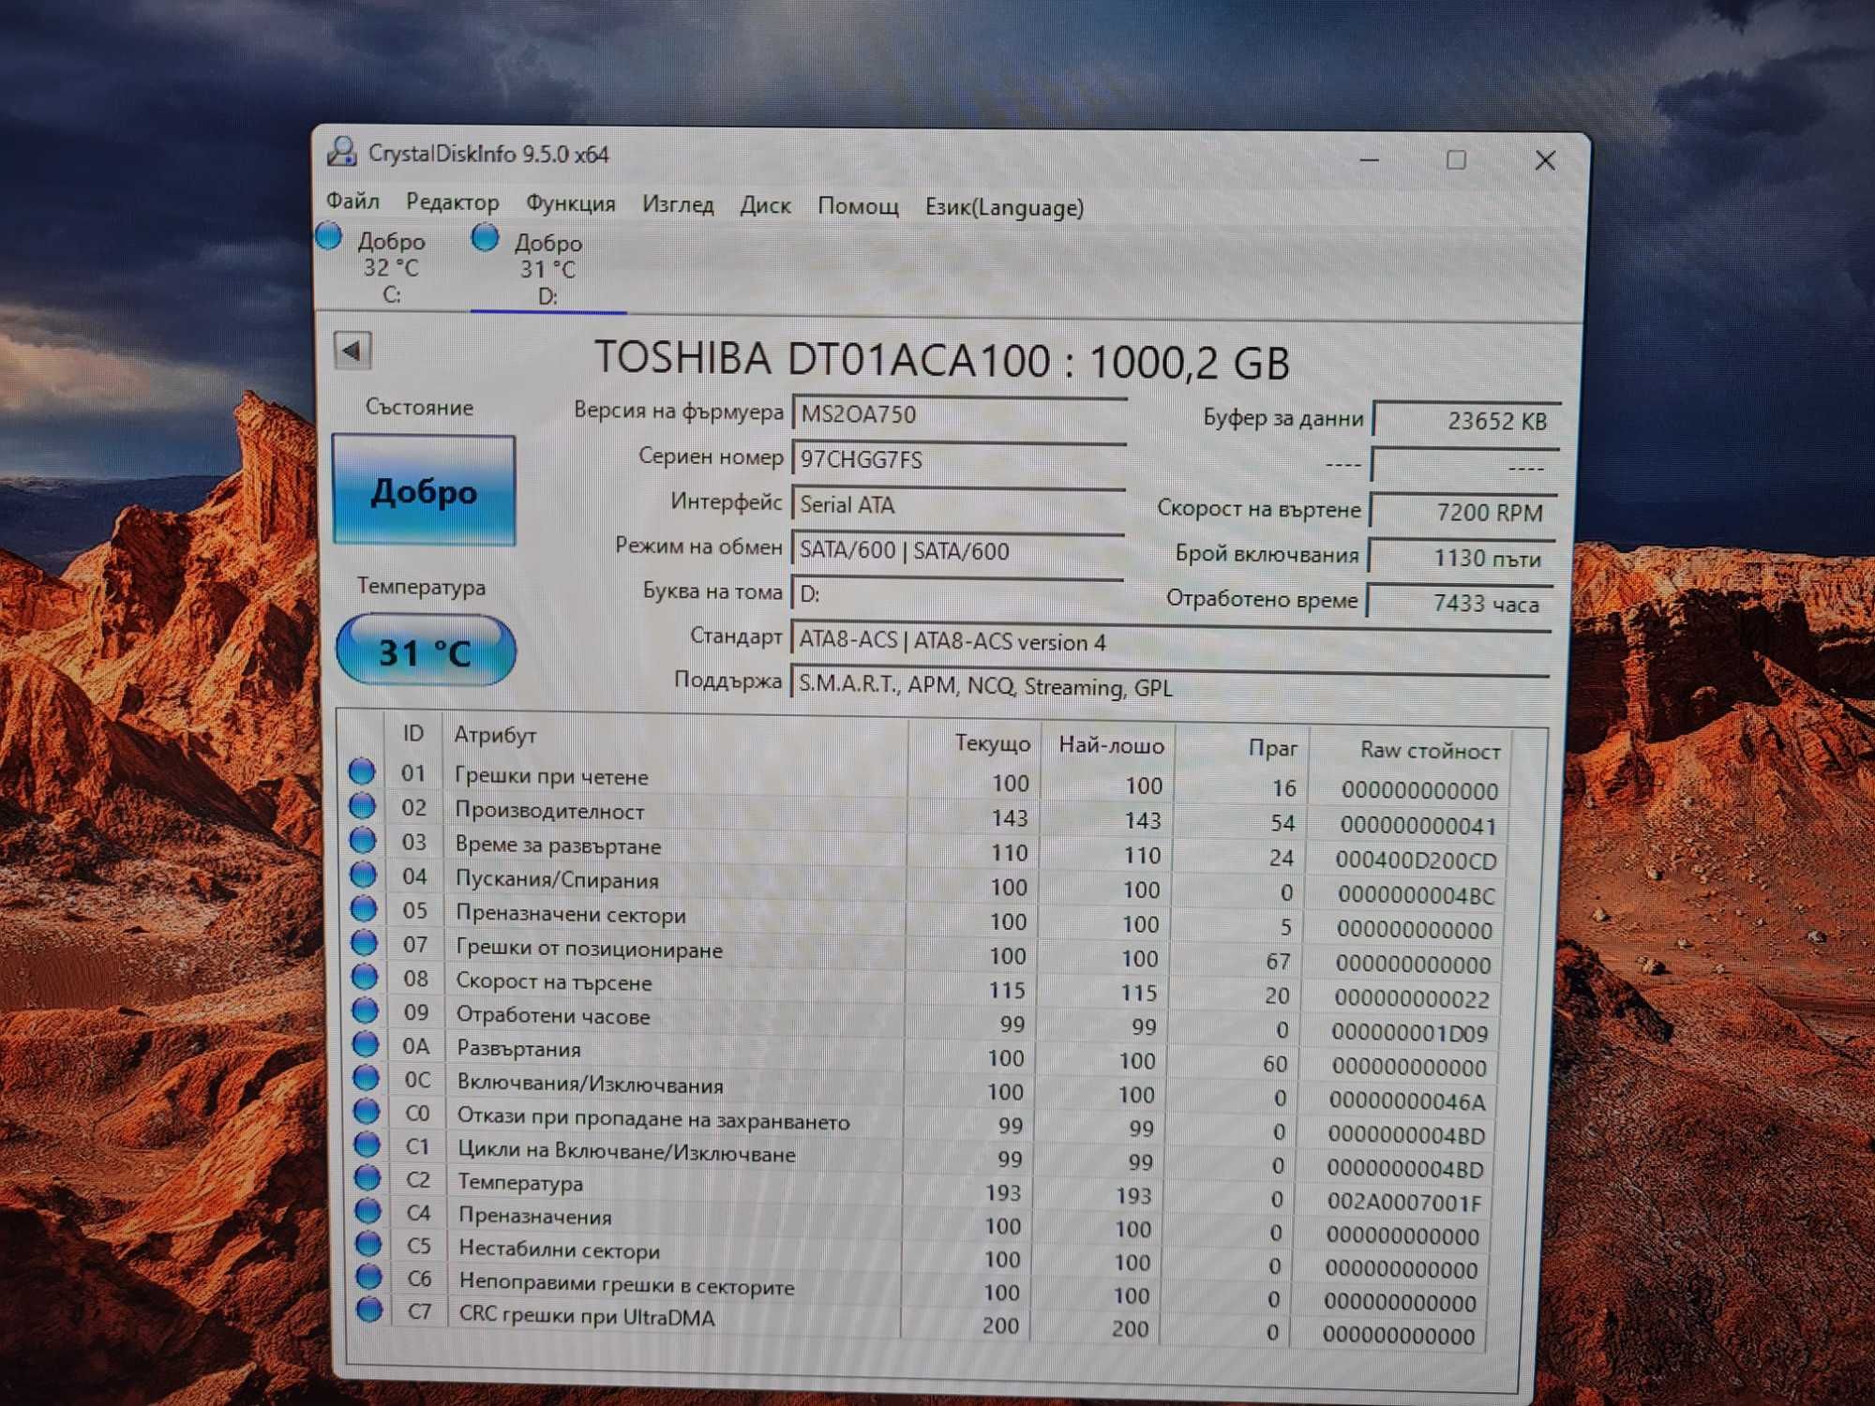Click status circle for C7 CRC грешки

[369, 1309]
